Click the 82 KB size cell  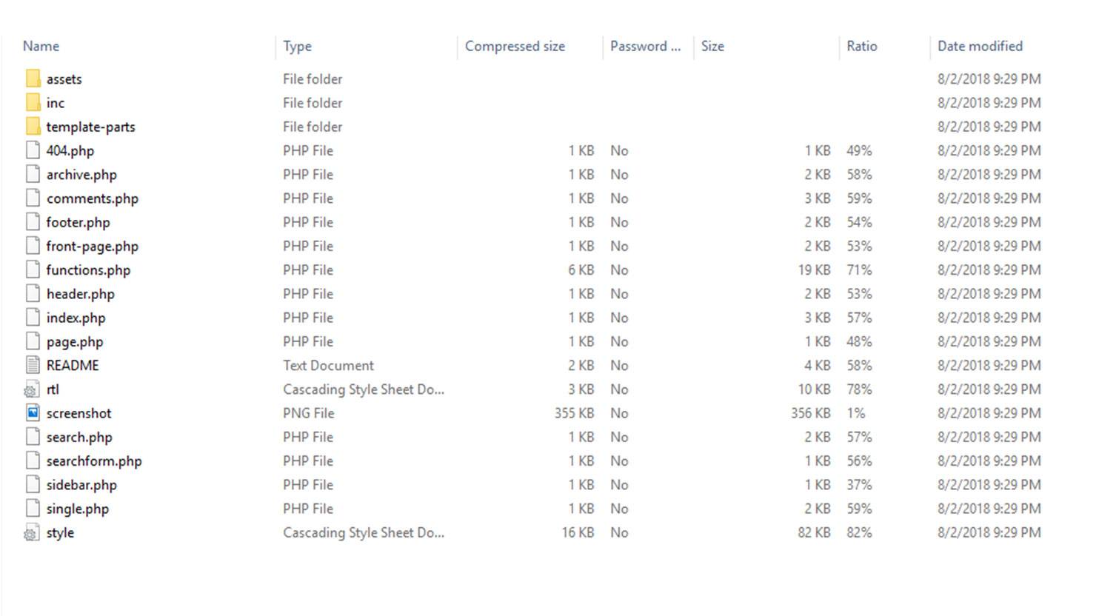(814, 533)
